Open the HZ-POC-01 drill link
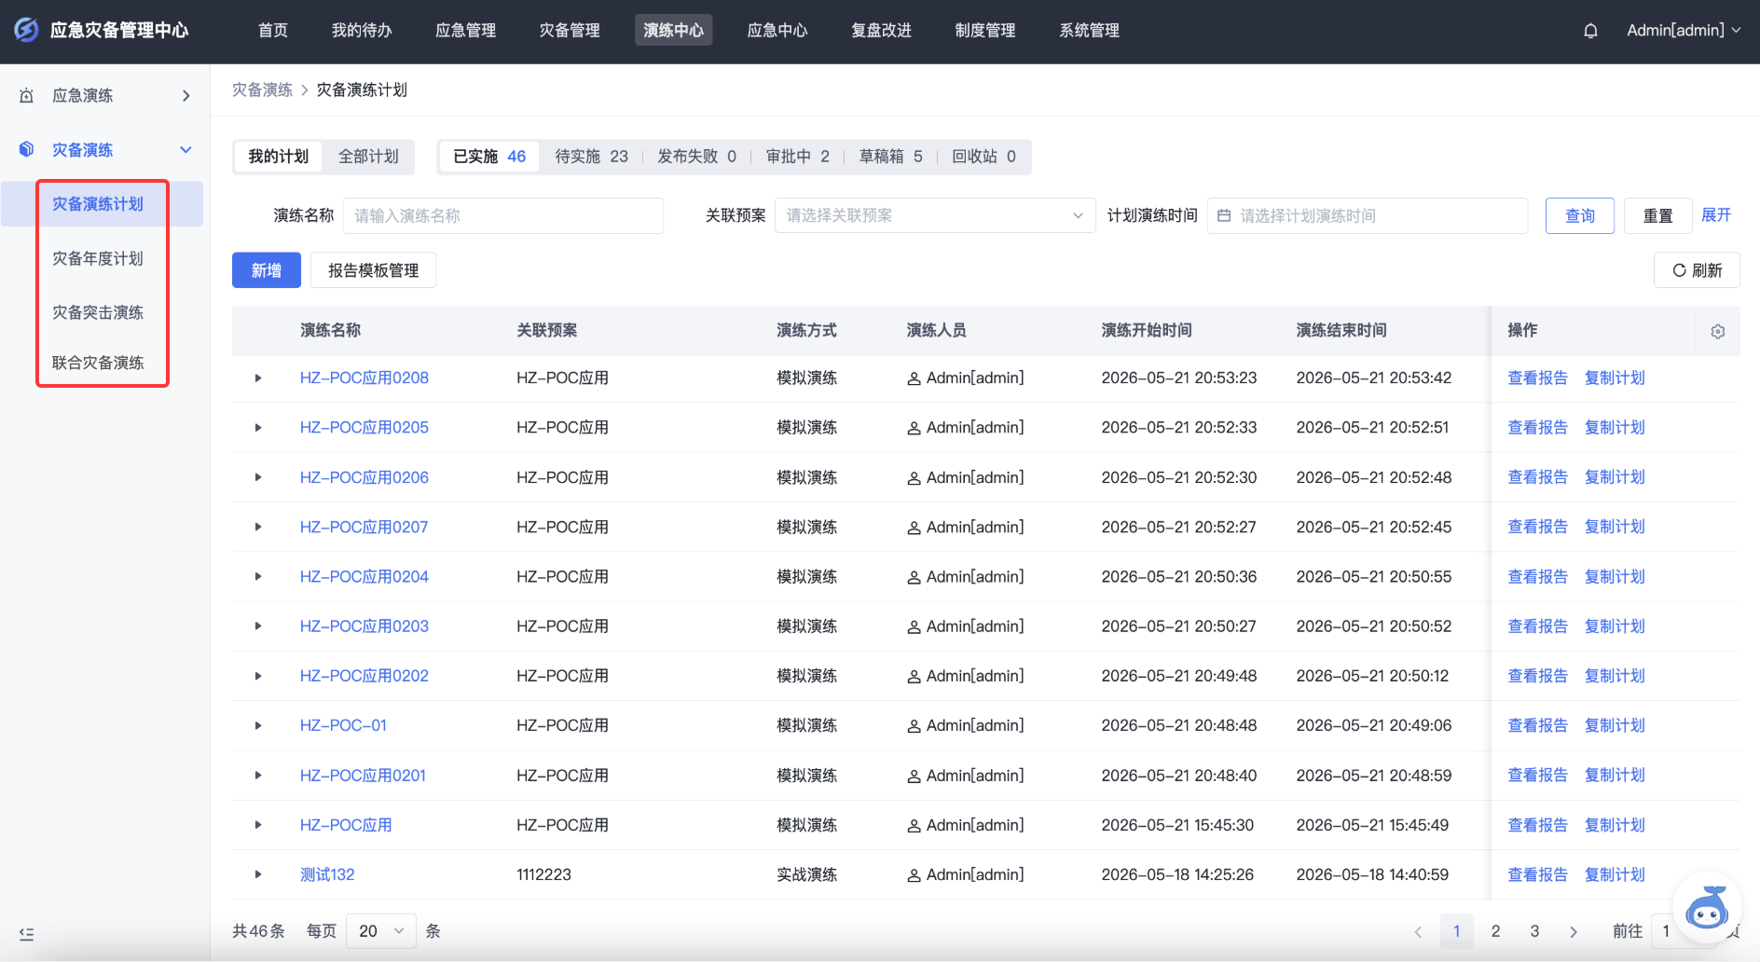 tap(343, 725)
